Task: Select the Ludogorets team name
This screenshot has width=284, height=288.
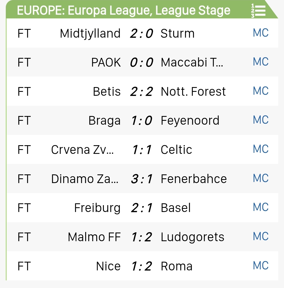Action: point(192,237)
